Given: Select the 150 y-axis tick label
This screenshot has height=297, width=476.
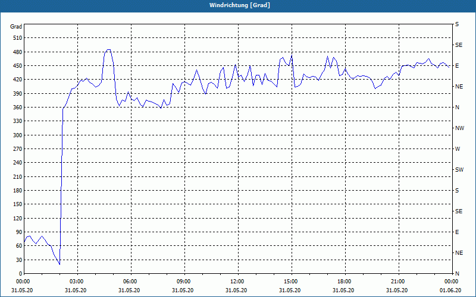Looking at the screenshot, I should click(x=18, y=204).
